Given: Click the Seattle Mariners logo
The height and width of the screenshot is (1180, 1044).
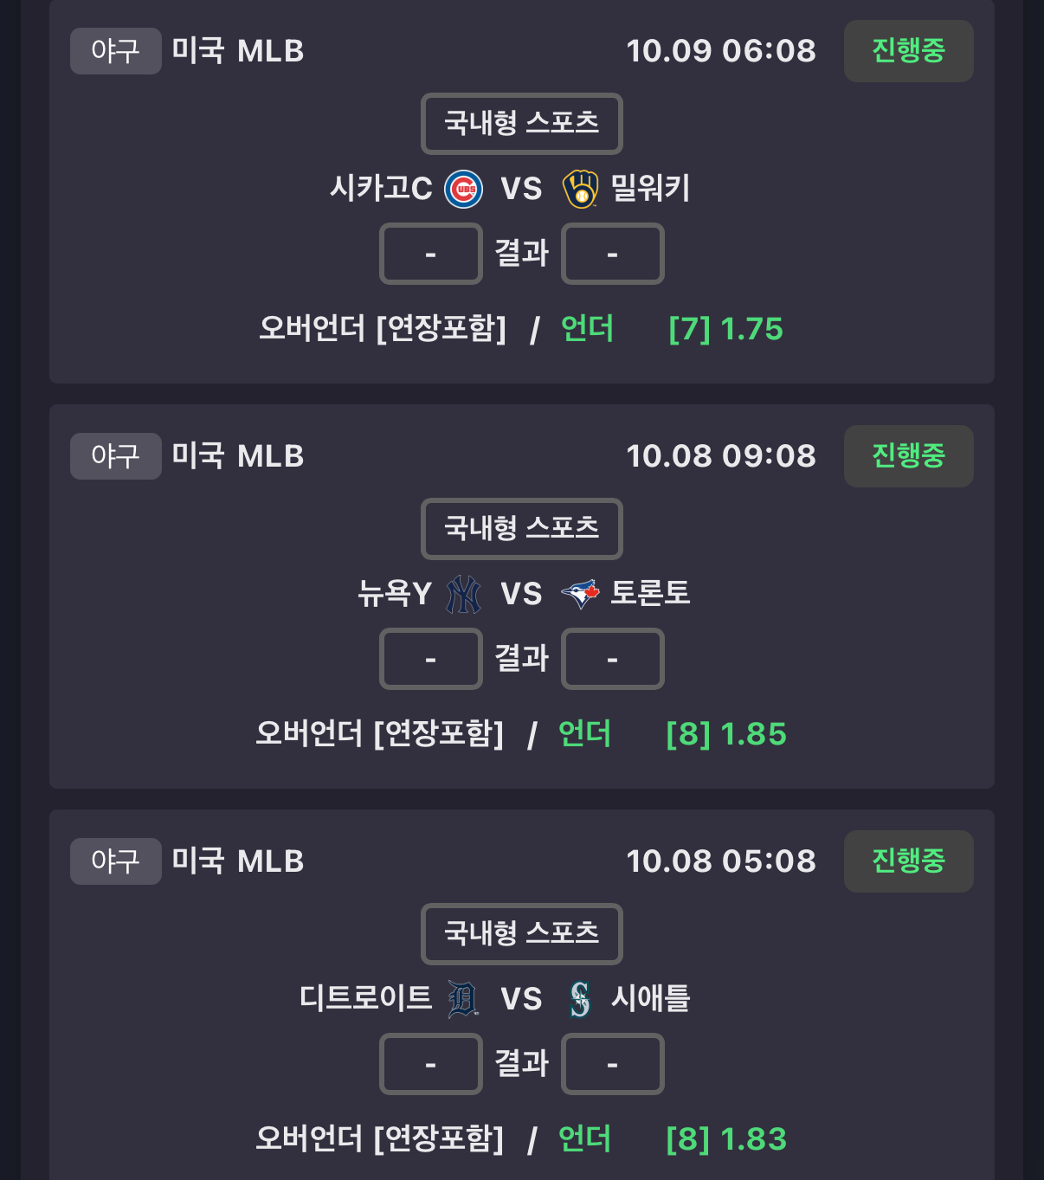Looking at the screenshot, I should coord(580,999).
